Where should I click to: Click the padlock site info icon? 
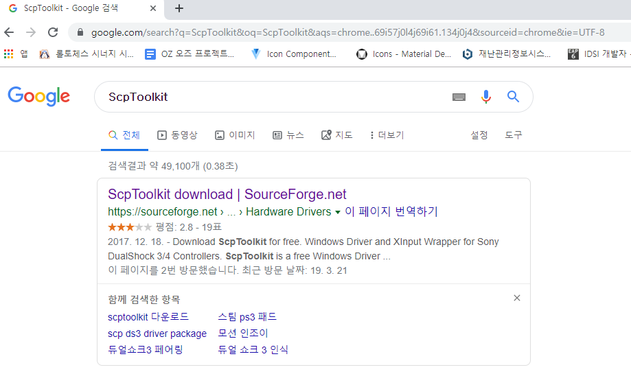[80, 32]
